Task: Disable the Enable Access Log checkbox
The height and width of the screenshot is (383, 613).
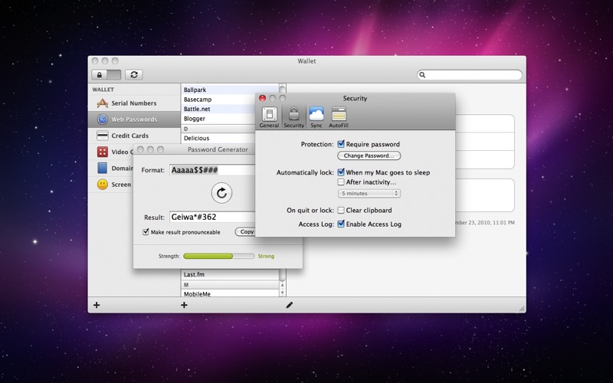Action: [x=341, y=224]
